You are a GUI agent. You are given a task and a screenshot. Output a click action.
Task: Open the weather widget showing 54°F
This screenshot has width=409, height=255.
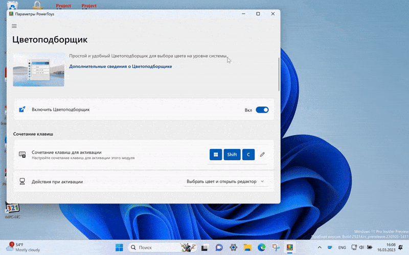pos(23,247)
